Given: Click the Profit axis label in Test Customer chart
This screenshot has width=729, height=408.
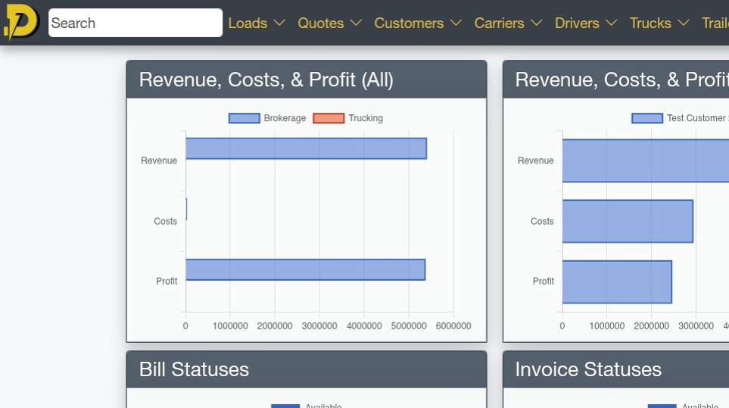Looking at the screenshot, I should pos(543,281).
